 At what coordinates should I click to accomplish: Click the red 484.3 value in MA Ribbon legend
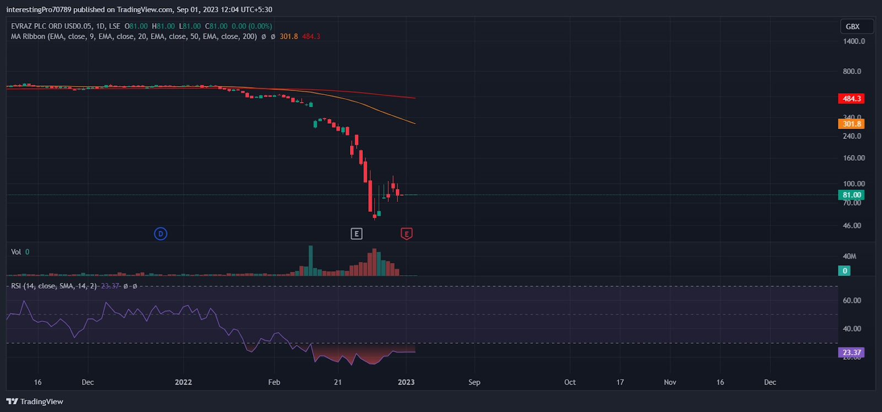pyautogui.click(x=311, y=36)
